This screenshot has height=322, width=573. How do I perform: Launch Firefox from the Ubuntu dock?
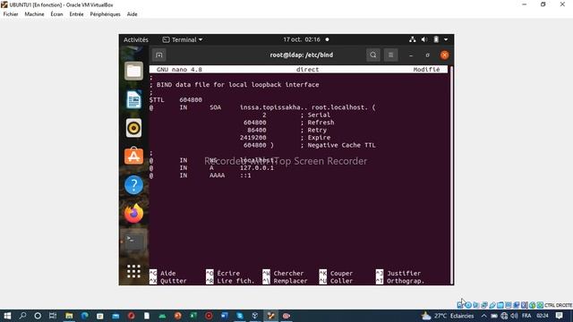point(133,214)
